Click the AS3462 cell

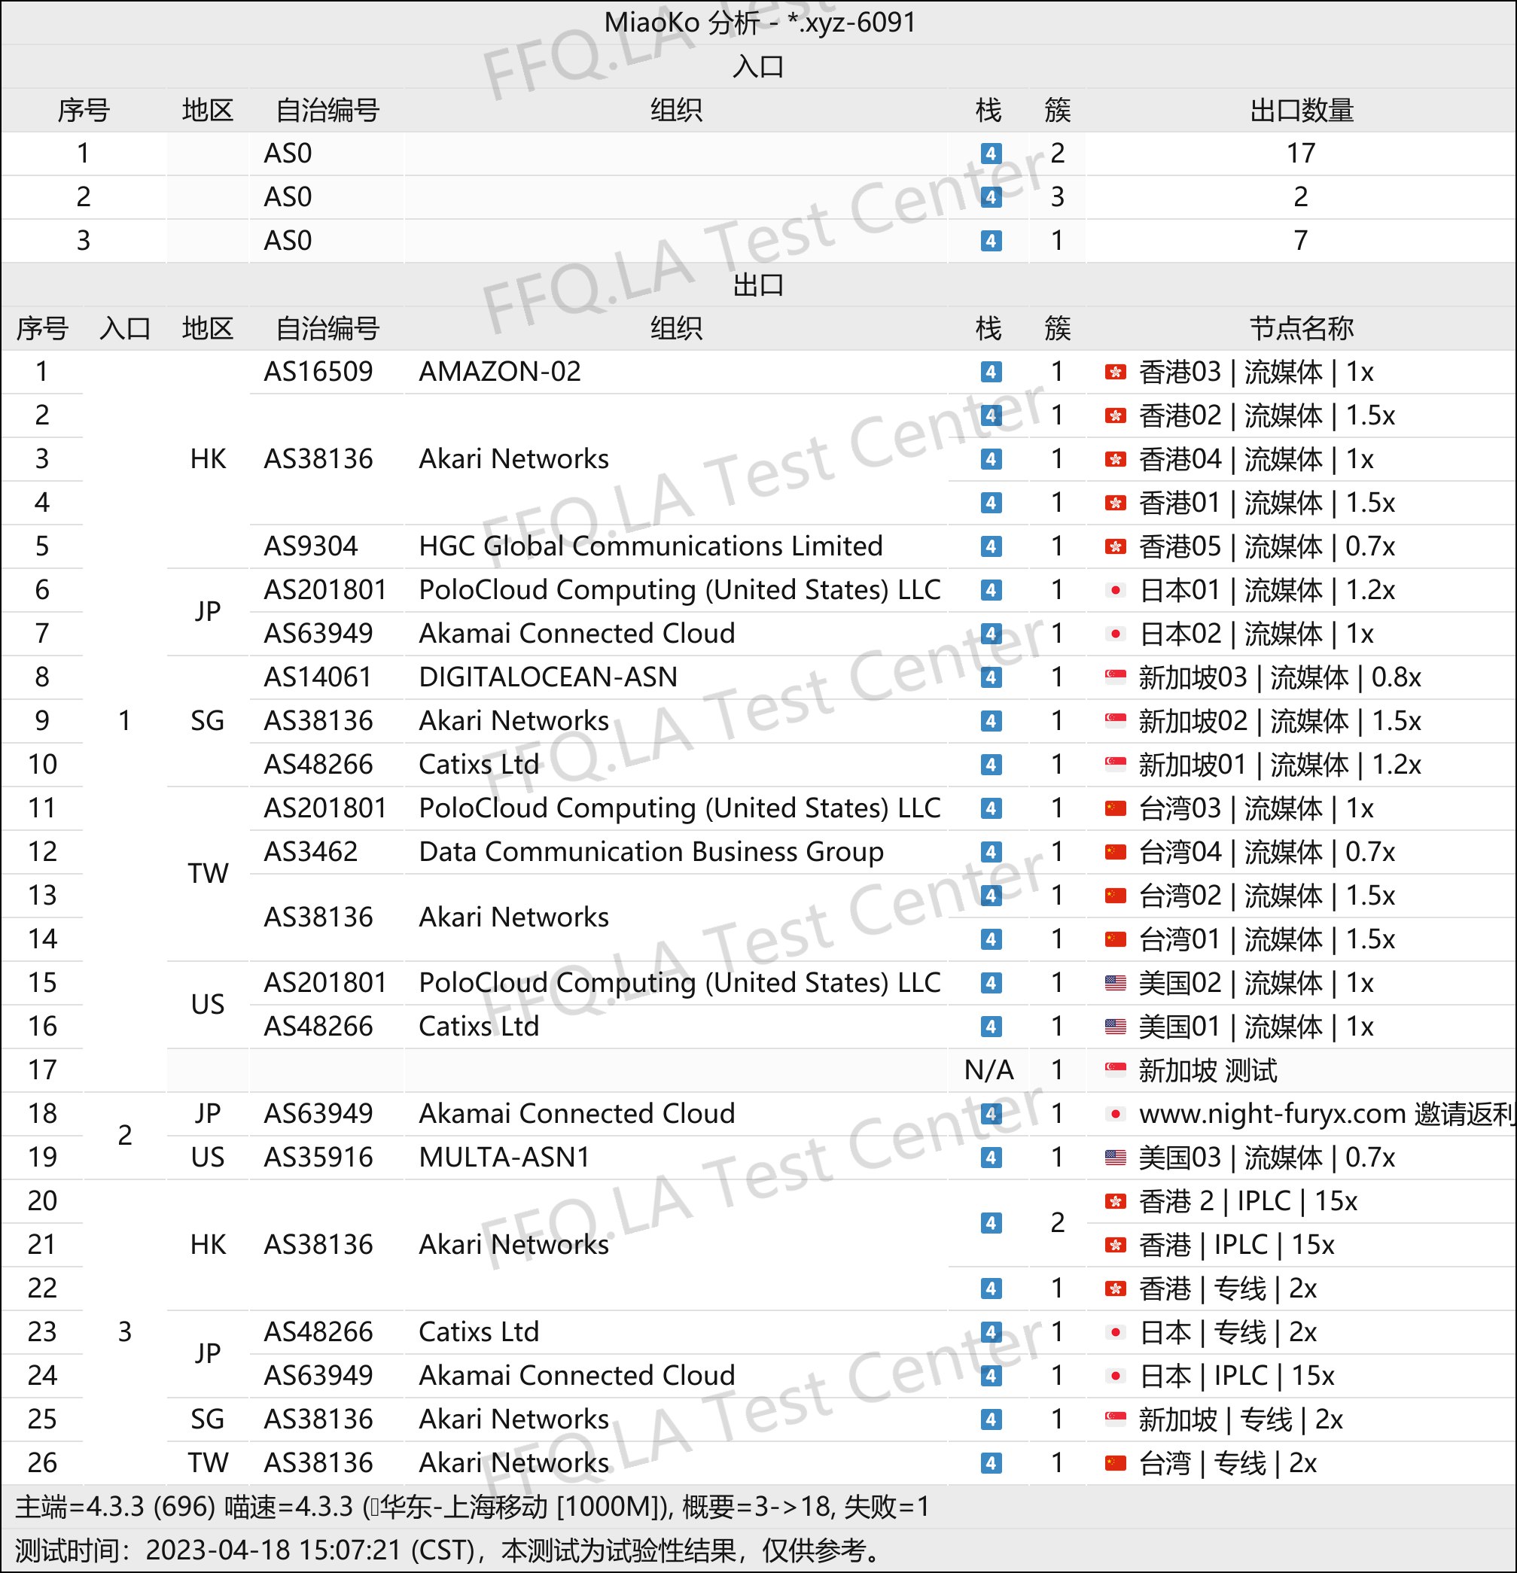coord(311,851)
